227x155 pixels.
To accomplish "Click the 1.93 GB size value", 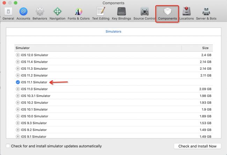I will tap(206, 103).
